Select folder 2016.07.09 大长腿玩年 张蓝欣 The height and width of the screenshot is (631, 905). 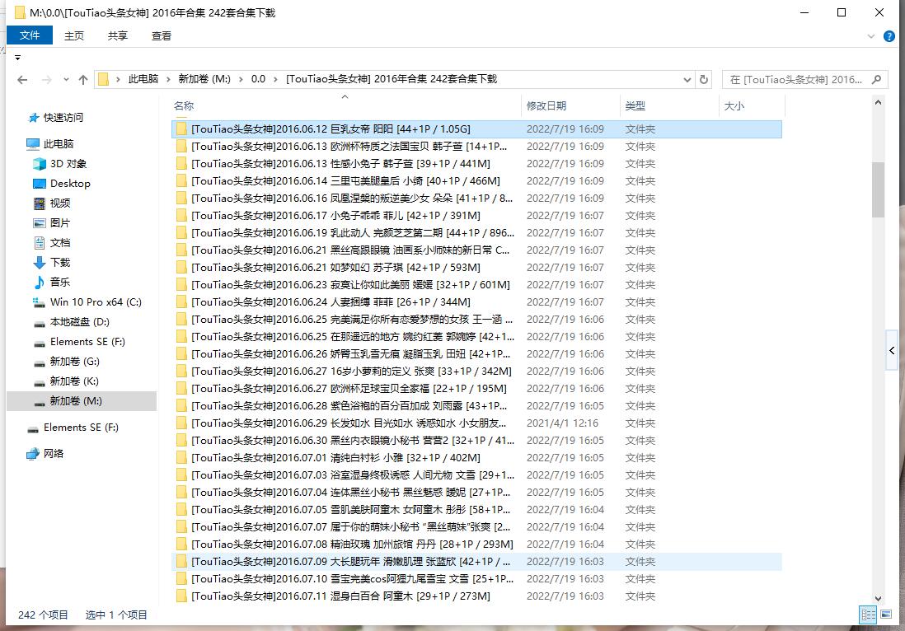[x=476, y=562]
